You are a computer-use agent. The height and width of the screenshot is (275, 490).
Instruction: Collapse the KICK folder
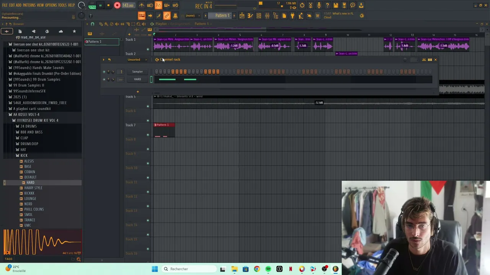[x=24, y=155]
